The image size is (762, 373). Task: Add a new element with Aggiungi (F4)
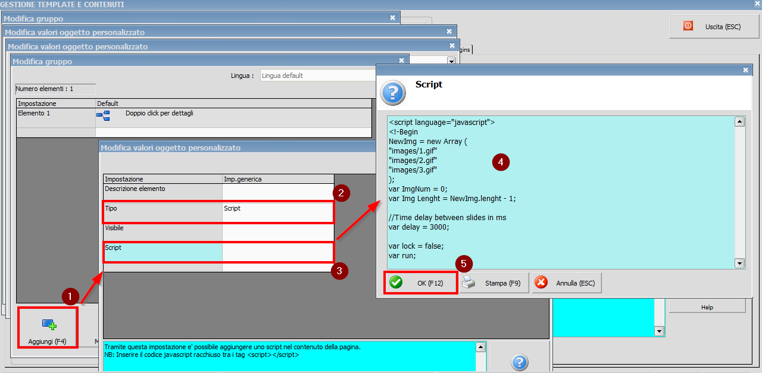[x=48, y=328]
